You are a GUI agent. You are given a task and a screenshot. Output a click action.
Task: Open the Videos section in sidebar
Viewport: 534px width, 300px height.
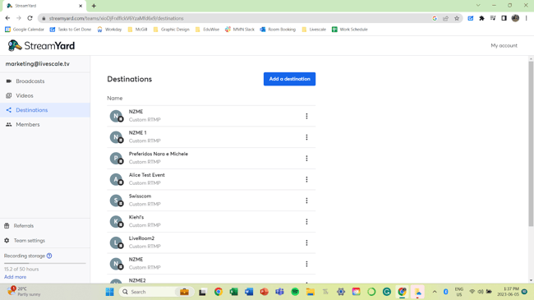click(x=45, y=95)
